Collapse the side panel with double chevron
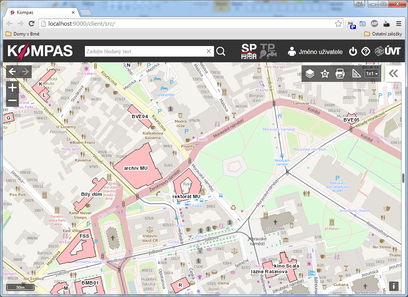The width and height of the screenshot is (408, 297). (x=393, y=74)
